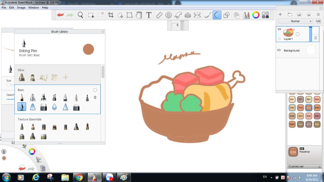The width and height of the screenshot is (324, 182).
Task: Open the Image menu
Action: [21, 8]
